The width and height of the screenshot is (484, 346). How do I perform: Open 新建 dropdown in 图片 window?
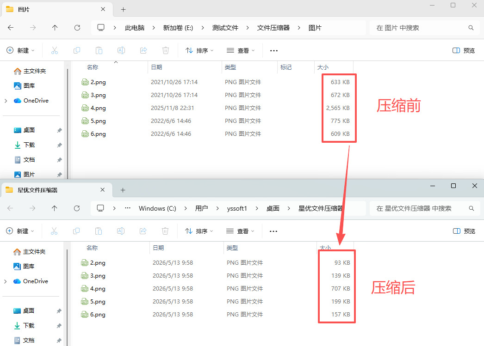(20, 50)
